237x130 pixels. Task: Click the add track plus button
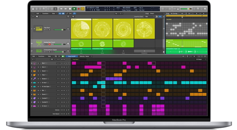33,16
